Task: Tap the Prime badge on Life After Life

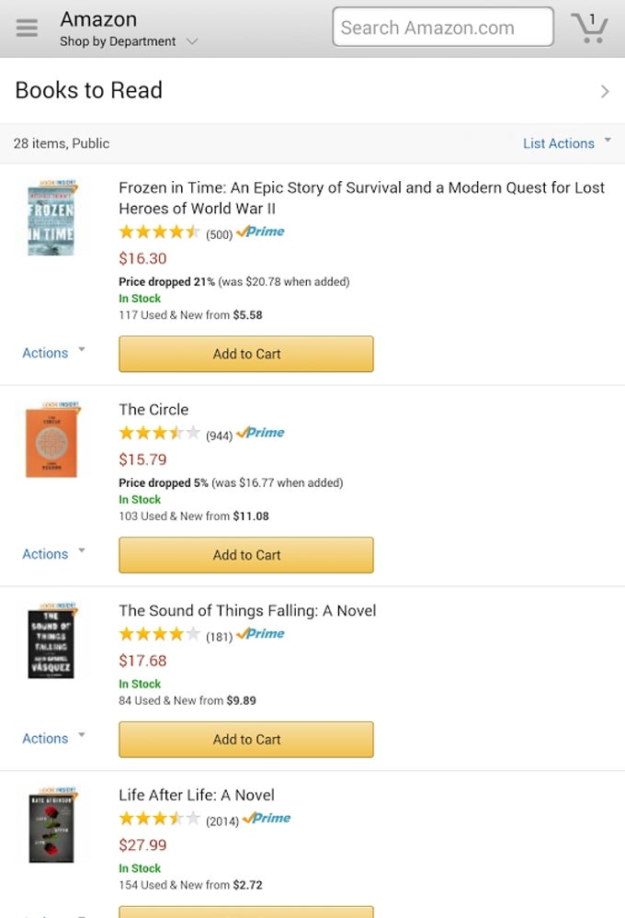Action: click(267, 818)
